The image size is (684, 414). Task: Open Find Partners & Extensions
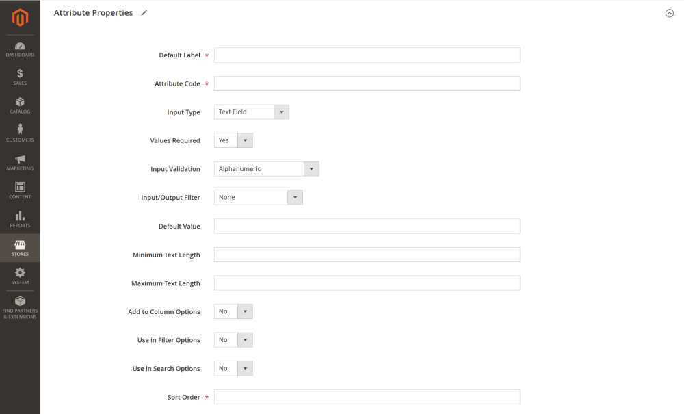coord(20,307)
